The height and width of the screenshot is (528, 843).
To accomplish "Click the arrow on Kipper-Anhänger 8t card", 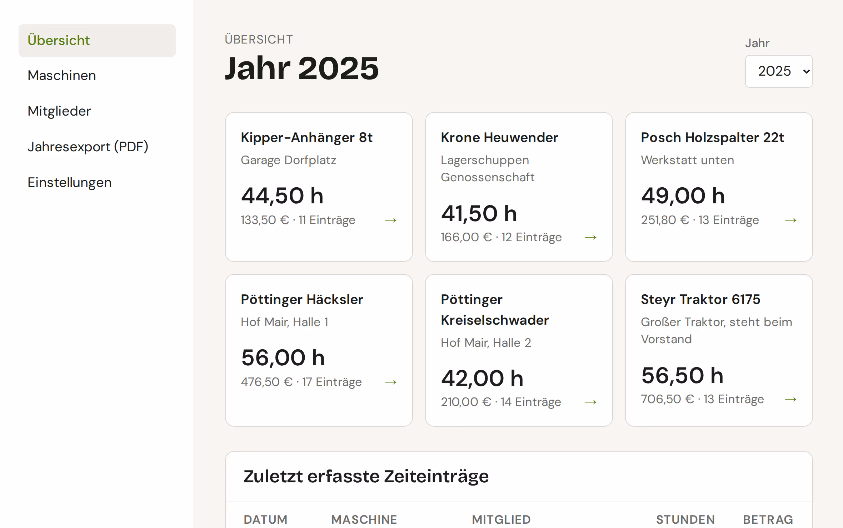I will 390,220.
